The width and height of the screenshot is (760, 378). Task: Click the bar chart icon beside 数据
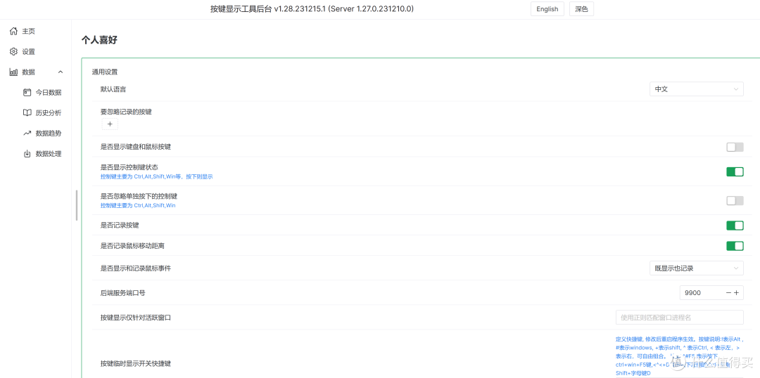(x=13, y=72)
